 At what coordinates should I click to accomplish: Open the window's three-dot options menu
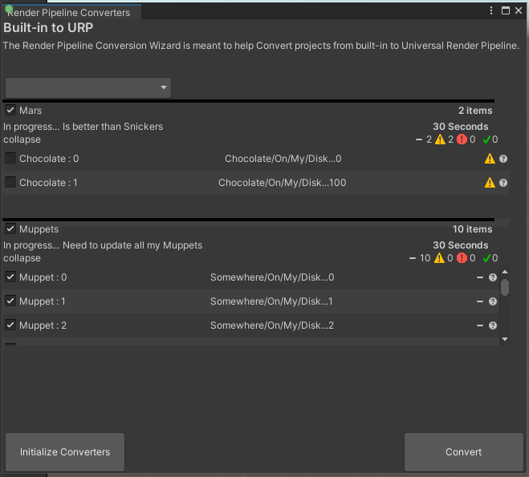(x=491, y=10)
